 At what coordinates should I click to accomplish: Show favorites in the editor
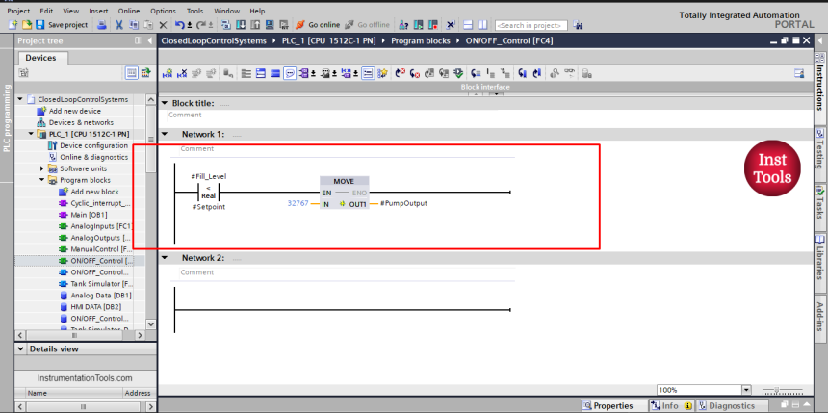point(382,73)
